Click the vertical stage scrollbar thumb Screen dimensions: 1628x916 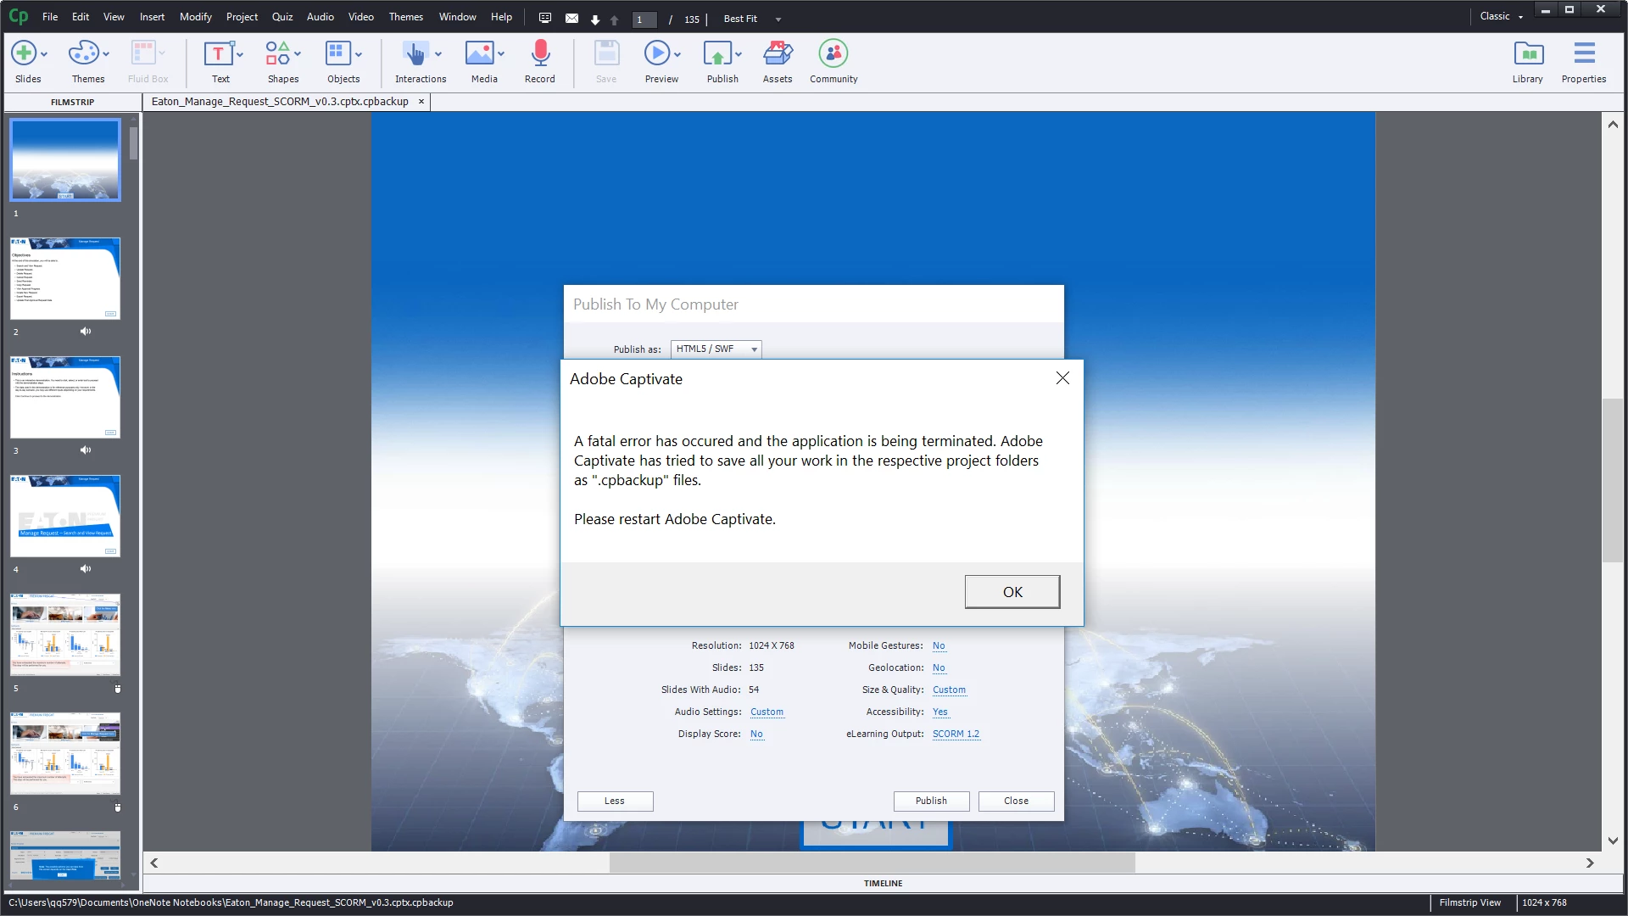(1612, 480)
